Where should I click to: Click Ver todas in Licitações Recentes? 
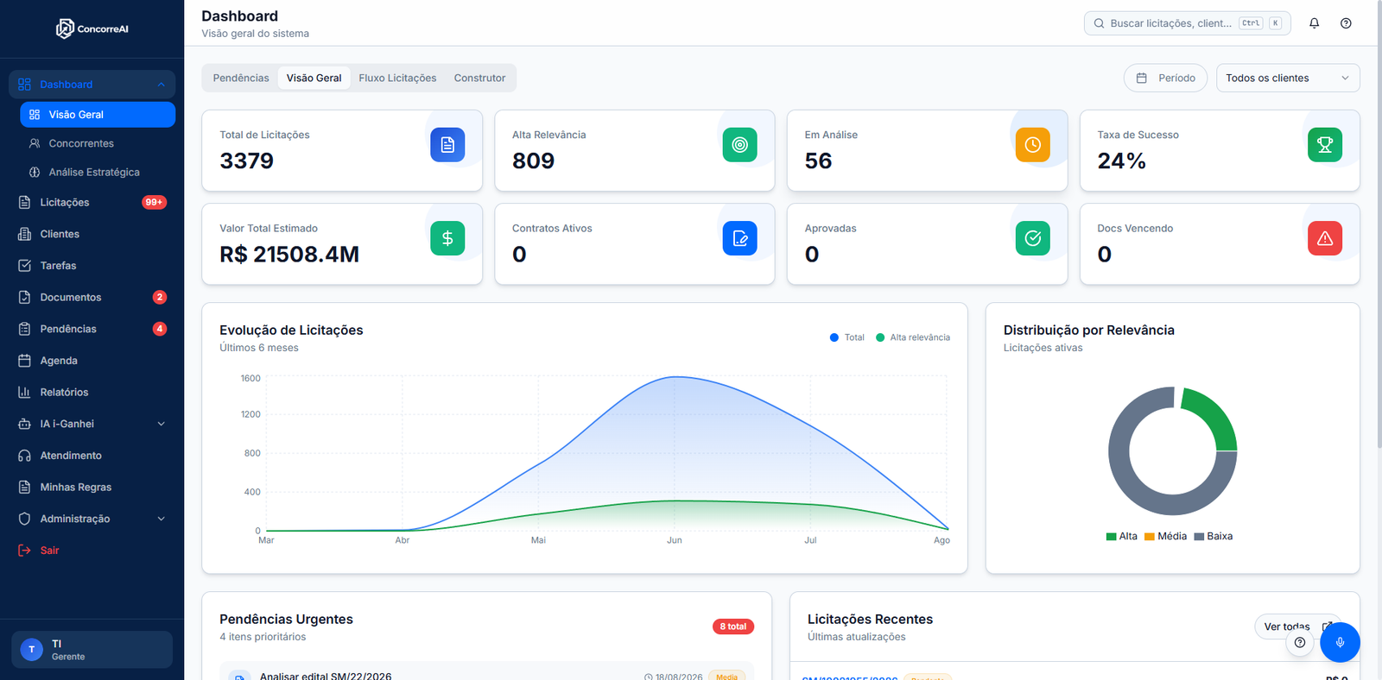point(1287,626)
